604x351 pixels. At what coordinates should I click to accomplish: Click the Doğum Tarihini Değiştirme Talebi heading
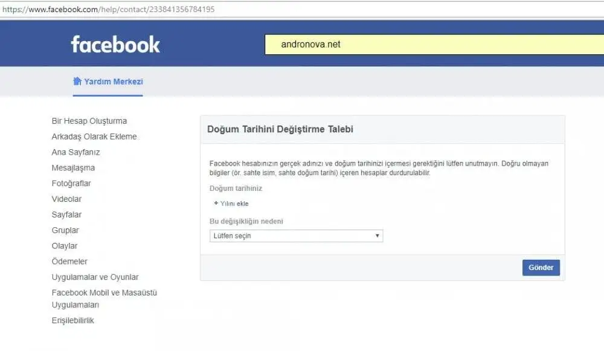click(x=280, y=129)
